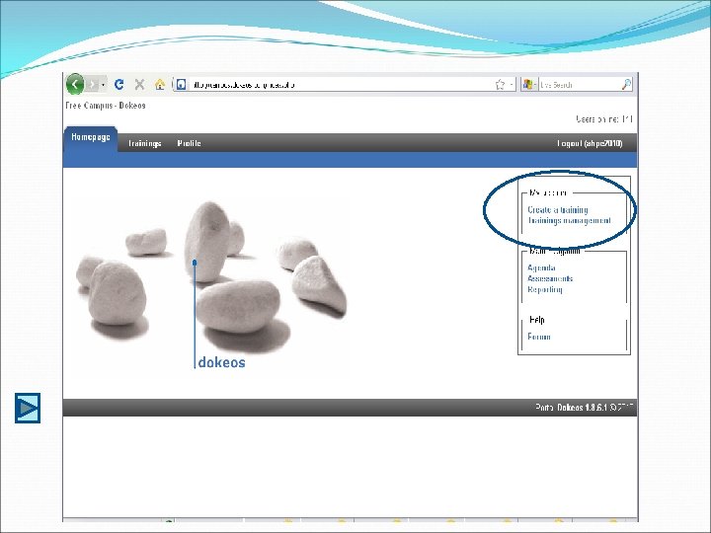Click the blue play arrow slide button
This screenshot has height=533, width=711.
(28, 409)
